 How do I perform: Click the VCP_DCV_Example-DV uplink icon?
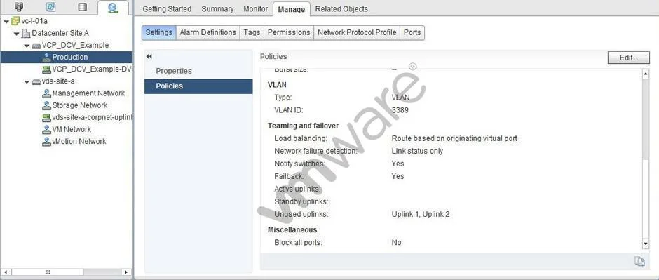coord(47,69)
